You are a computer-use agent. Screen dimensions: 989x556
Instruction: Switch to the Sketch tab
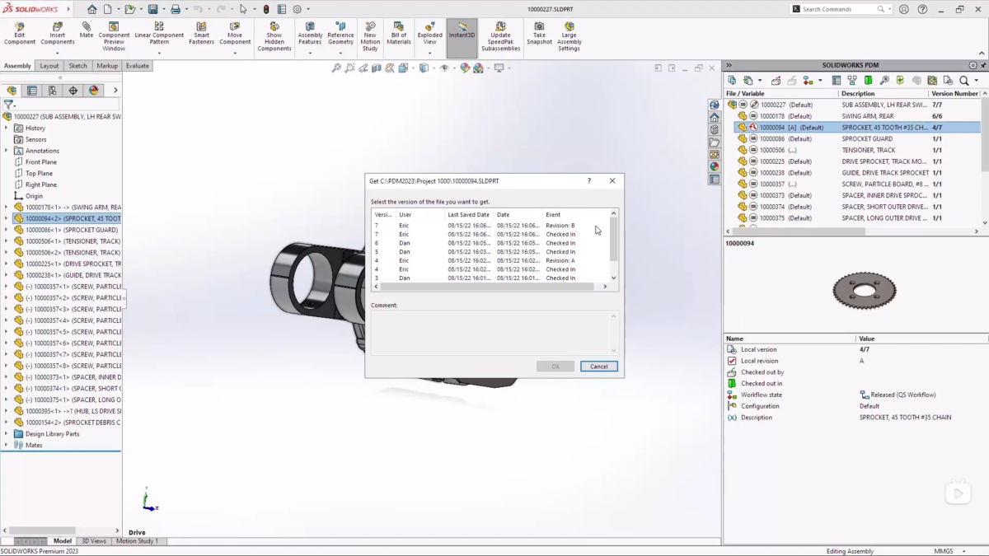[77, 66]
